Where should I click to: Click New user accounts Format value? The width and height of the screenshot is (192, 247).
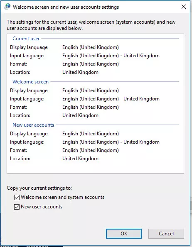point(91,150)
